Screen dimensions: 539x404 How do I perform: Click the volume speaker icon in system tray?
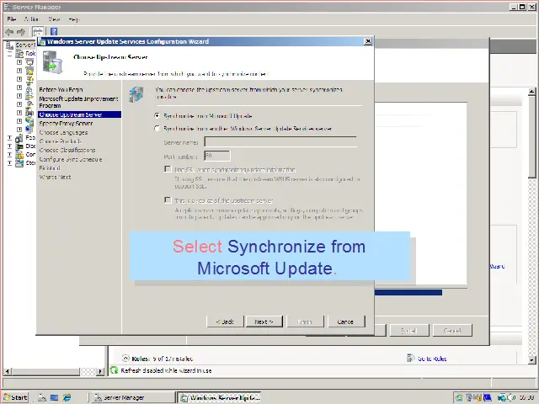click(x=510, y=397)
